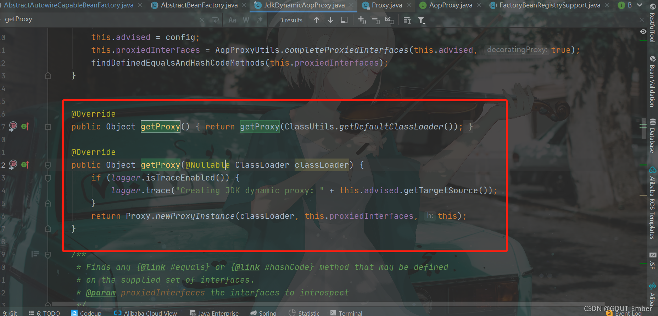Toggle multiline search mode icon
Screen dimensions: 658x316
point(407,21)
